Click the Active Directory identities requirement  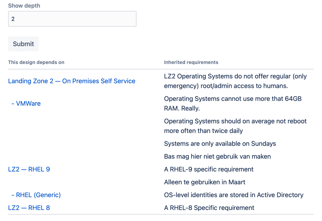[x=234, y=195]
